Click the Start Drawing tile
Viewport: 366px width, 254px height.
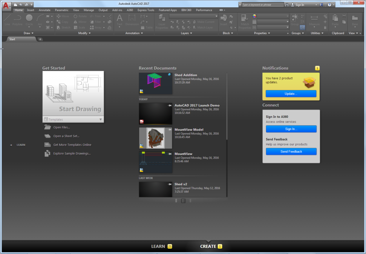tap(73, 94)
